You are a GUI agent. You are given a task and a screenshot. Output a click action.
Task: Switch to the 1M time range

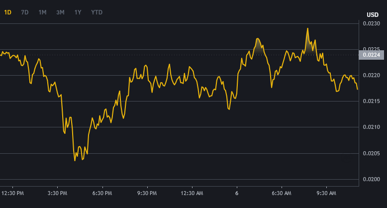point(42,12)
